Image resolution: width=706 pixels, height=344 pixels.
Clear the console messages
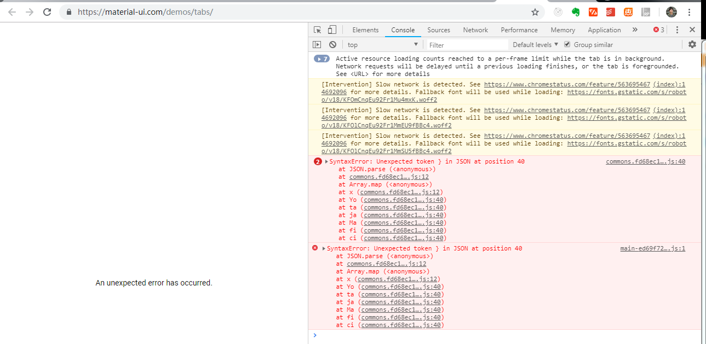pyautogui.click(x=332, y=44)
